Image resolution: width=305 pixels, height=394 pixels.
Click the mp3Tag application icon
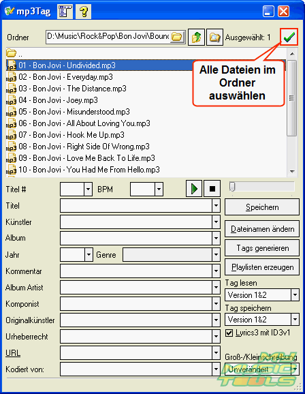(10, 11)
